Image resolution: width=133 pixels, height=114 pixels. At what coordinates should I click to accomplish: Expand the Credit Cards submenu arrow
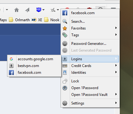(116, 65)
